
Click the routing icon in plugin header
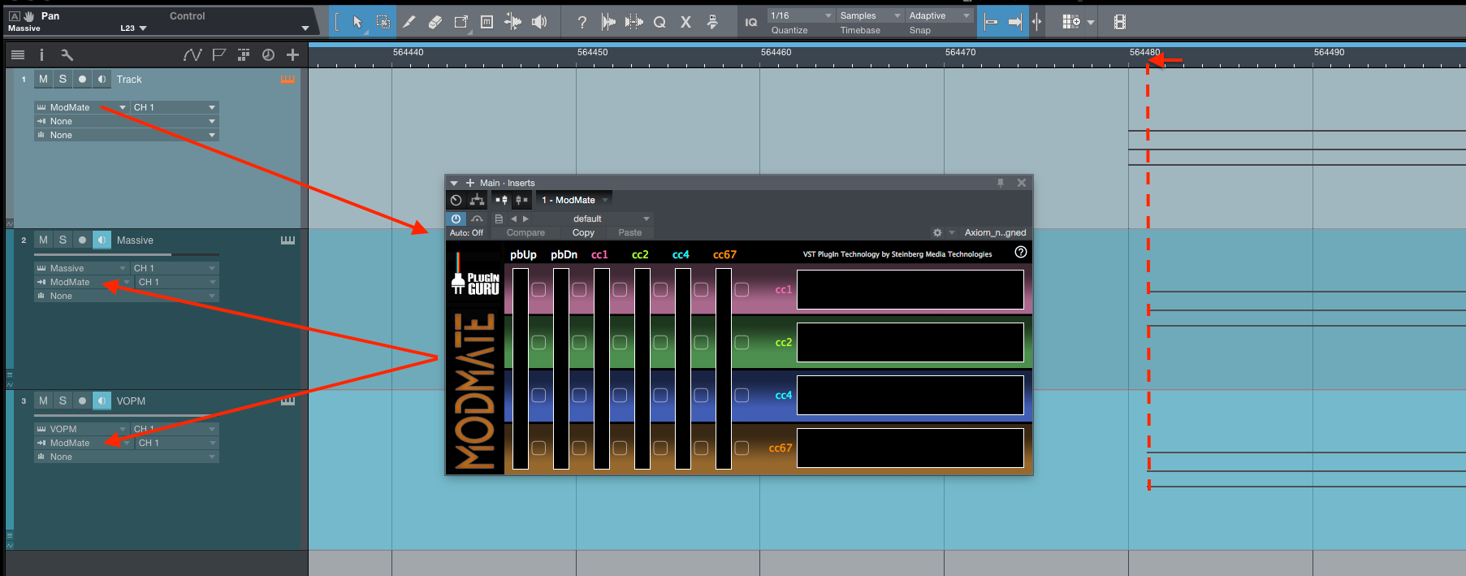point(477,200)
